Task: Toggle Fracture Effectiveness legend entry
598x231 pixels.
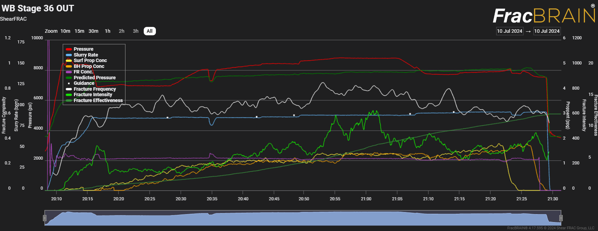Action: [98, 100]
